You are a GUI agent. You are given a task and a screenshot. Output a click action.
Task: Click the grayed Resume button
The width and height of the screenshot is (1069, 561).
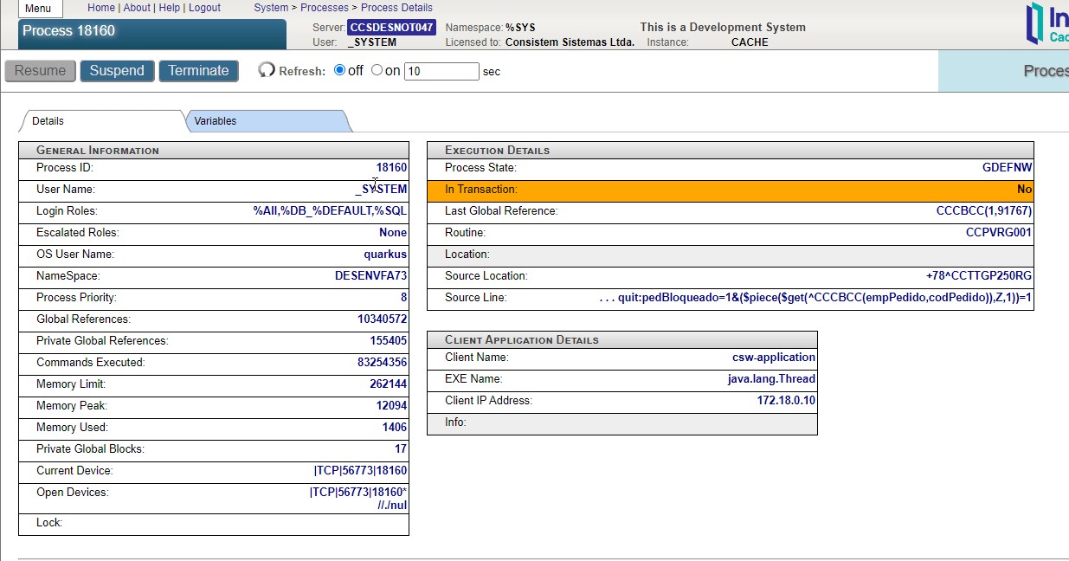(x=41, y=71)
